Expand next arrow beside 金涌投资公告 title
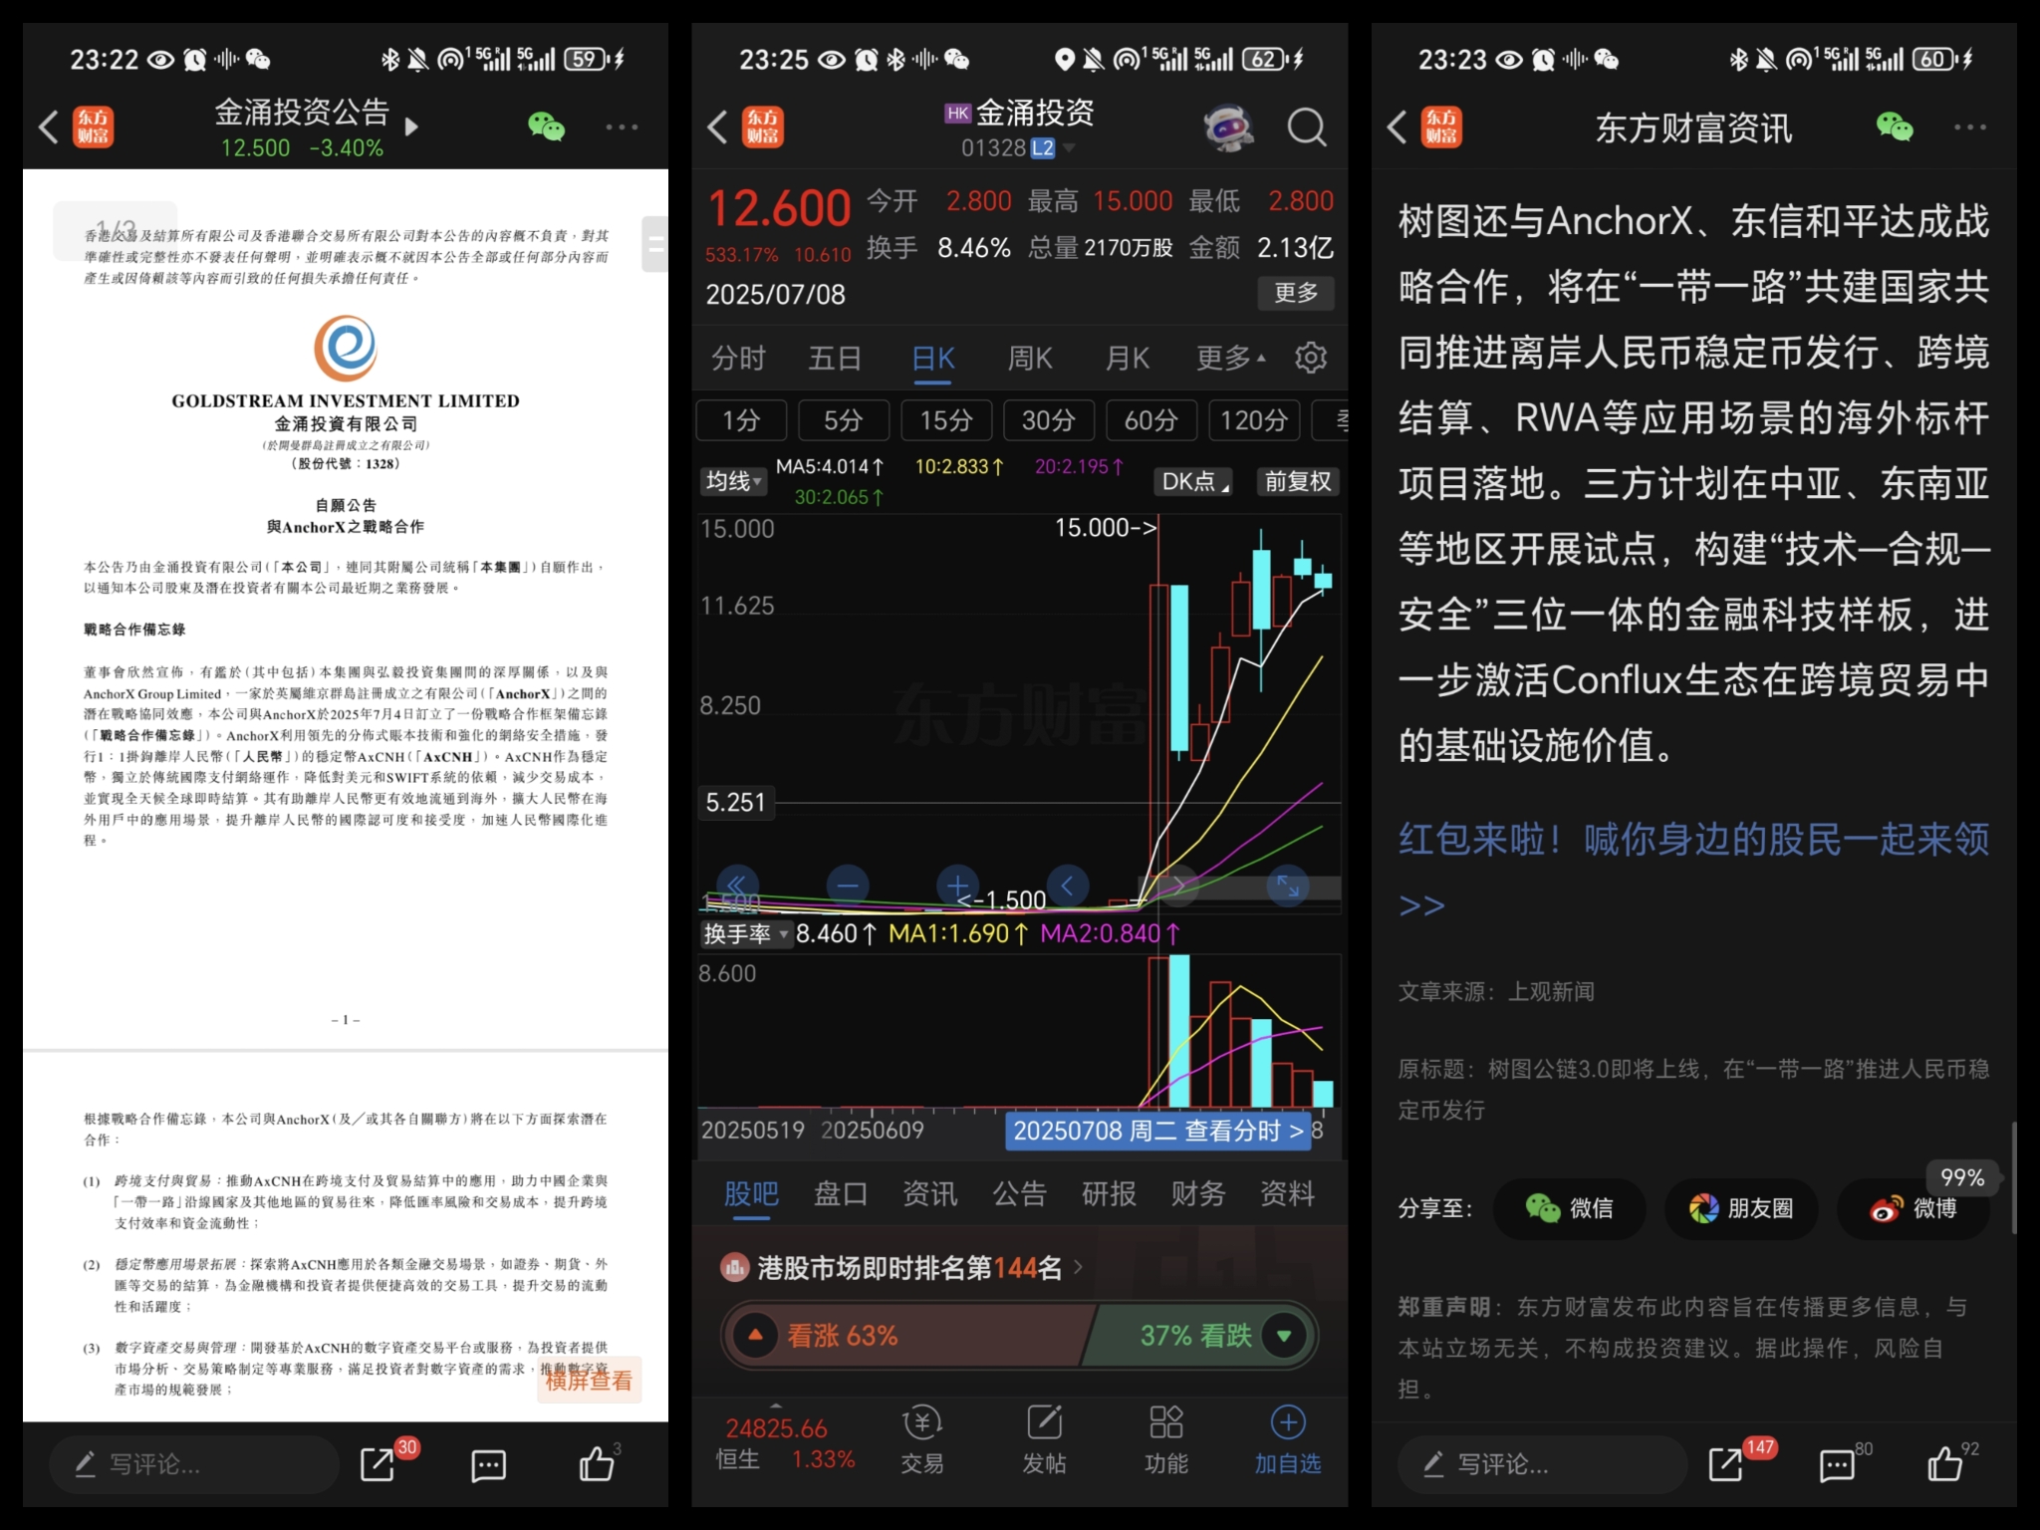 pos(411,127)
